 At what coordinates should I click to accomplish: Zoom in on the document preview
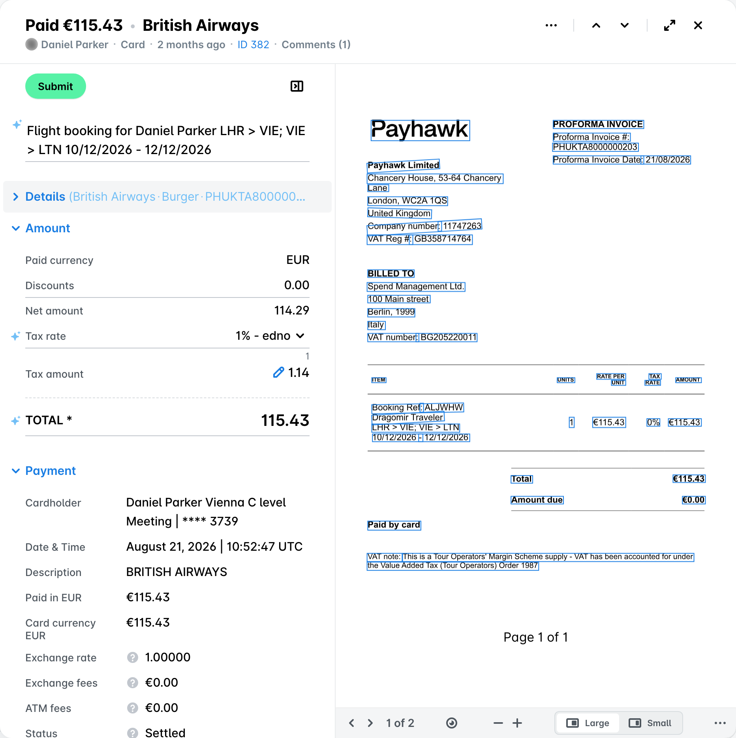(517, 723)
